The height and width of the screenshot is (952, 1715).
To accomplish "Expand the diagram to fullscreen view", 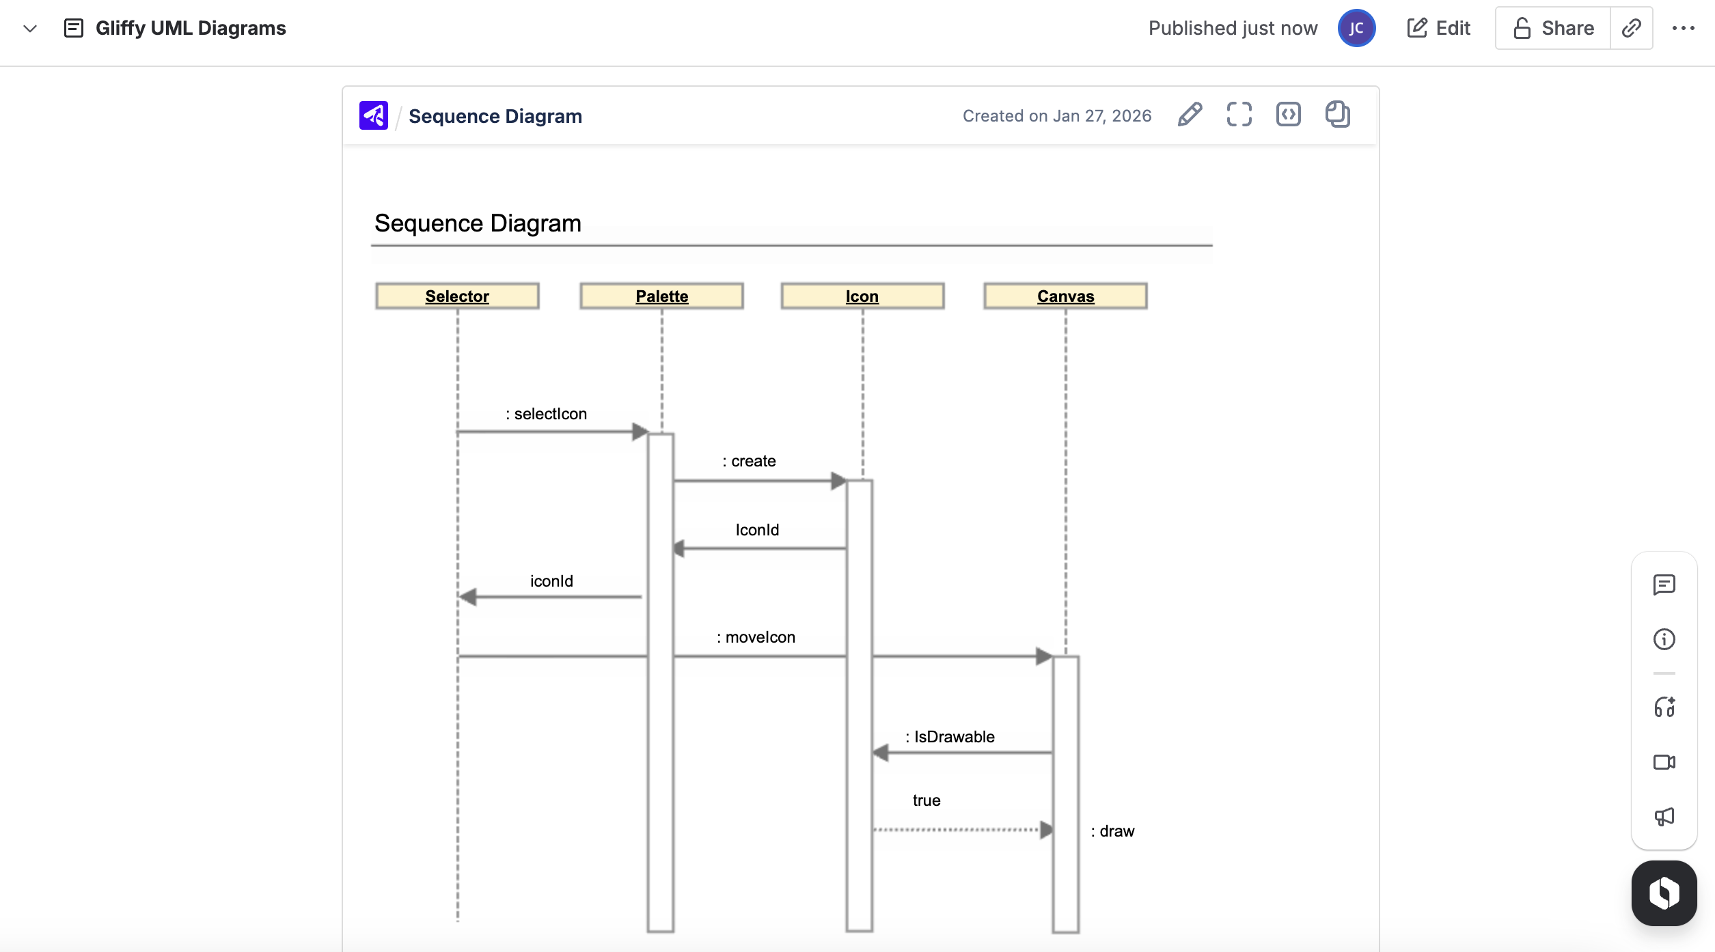I will click(1239, 115).
